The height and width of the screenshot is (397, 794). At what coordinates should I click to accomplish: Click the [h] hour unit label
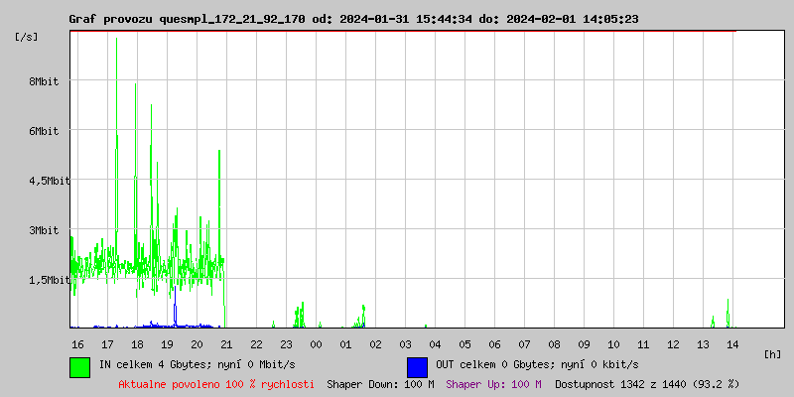click(x=773, y=354)
